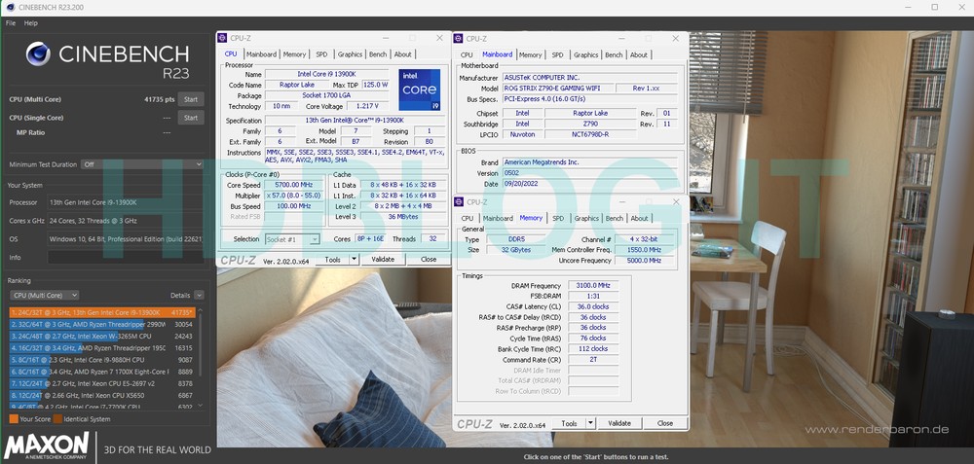The height and width of the screenshot is (464, 974).
Task: Open the Tools arrow dropdown in the processor CPU-Z window
Action: pyautogui.click(x=354, y=260)
